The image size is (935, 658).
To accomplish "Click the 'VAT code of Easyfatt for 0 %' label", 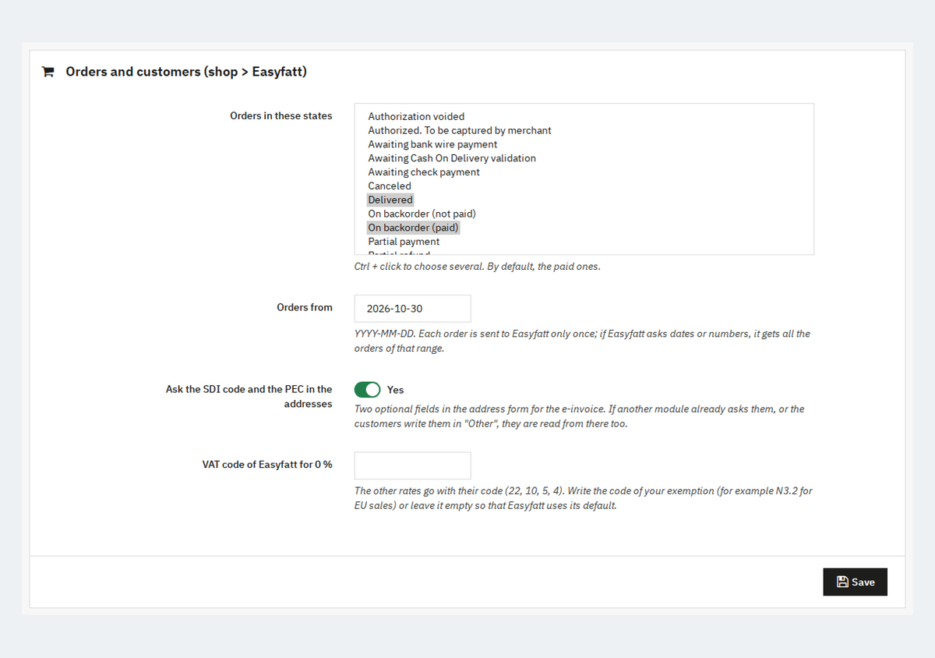I will pyautogui.click(x=267, y=464).
